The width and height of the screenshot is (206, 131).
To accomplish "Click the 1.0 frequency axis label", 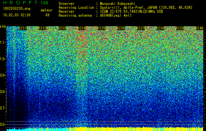I will [3, 59].
